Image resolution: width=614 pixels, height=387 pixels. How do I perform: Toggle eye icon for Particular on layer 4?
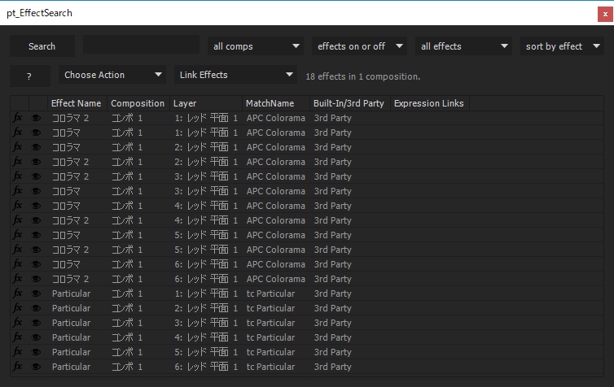pos(37,337)
